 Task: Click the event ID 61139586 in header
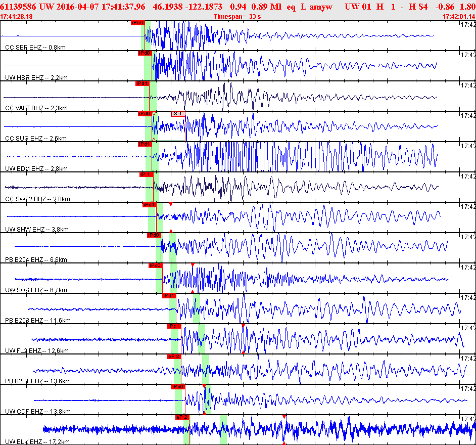(x=18, y=7)
